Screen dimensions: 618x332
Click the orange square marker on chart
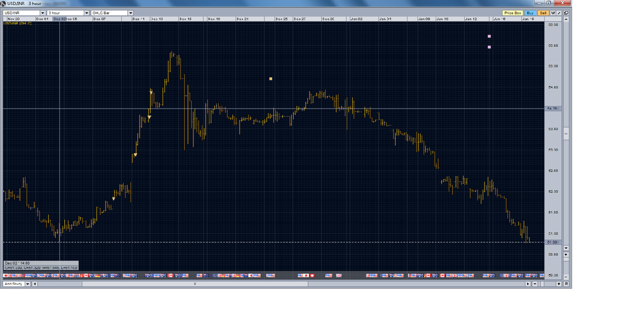point(271,79)
